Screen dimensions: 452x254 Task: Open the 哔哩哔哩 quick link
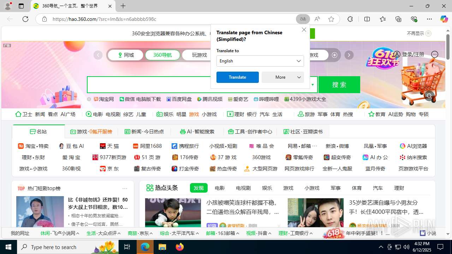[x=266, y=99]
